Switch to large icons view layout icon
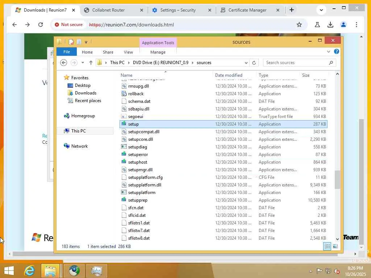 335,246
